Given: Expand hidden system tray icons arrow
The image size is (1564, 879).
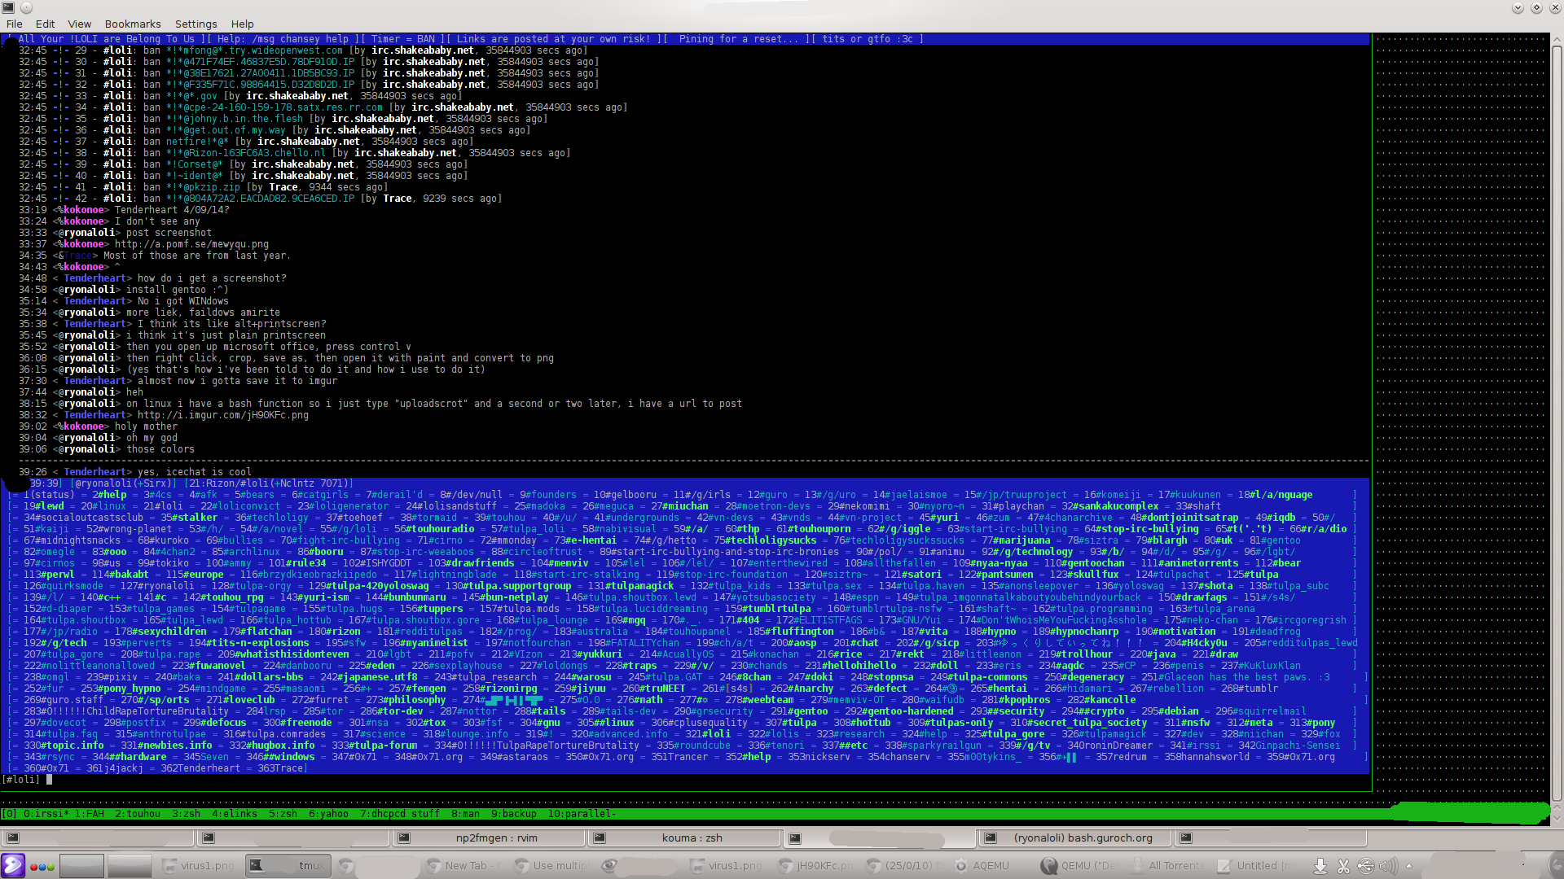Looking at the screenshot, I should [x=1408, y=865].
